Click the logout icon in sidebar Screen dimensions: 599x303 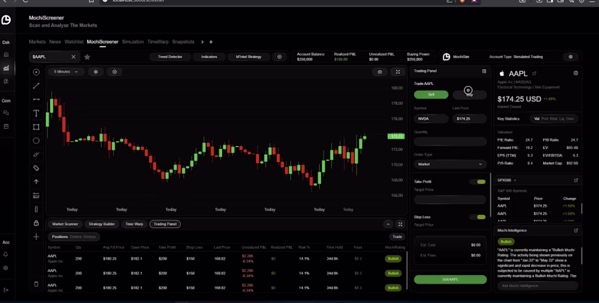click(x=6, y=290)
